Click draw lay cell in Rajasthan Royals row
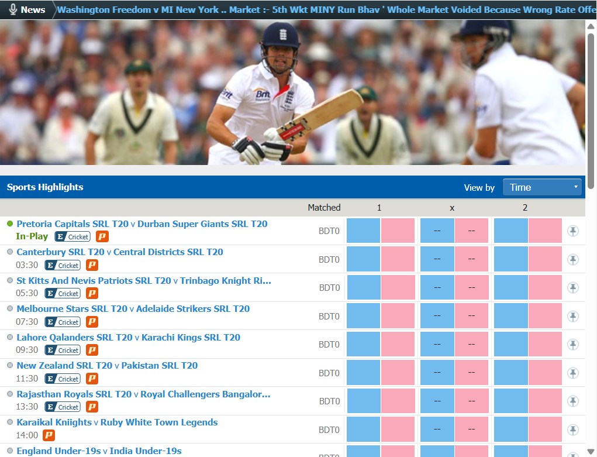 pos(472,401)
